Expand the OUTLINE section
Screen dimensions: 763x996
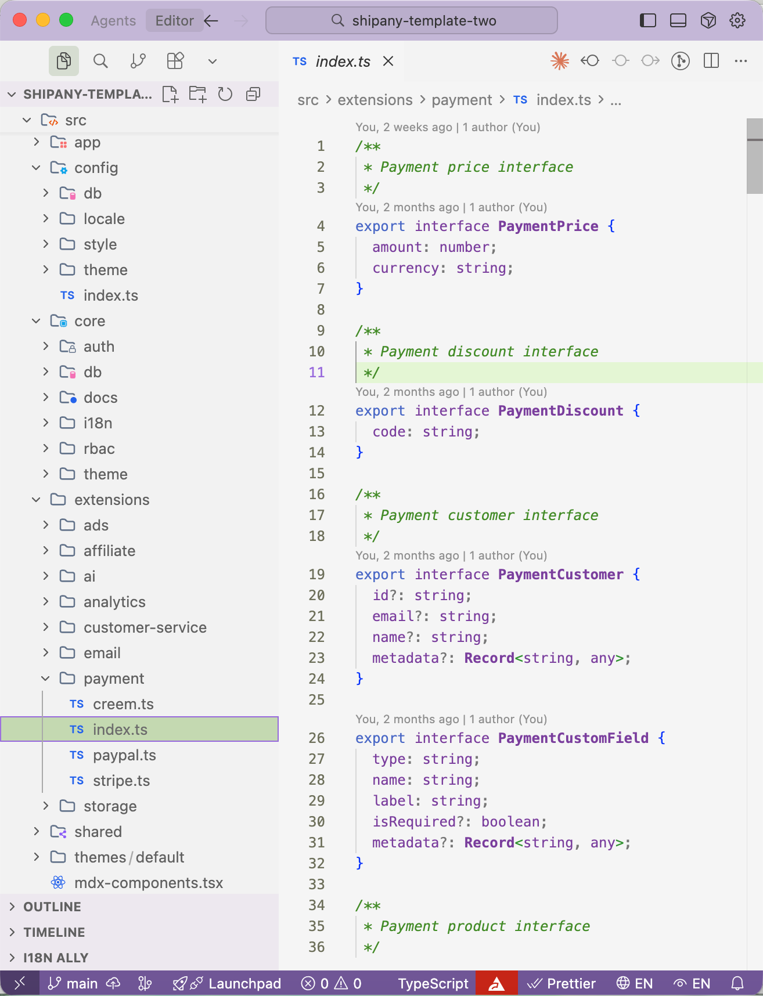(x=52, y=907)
